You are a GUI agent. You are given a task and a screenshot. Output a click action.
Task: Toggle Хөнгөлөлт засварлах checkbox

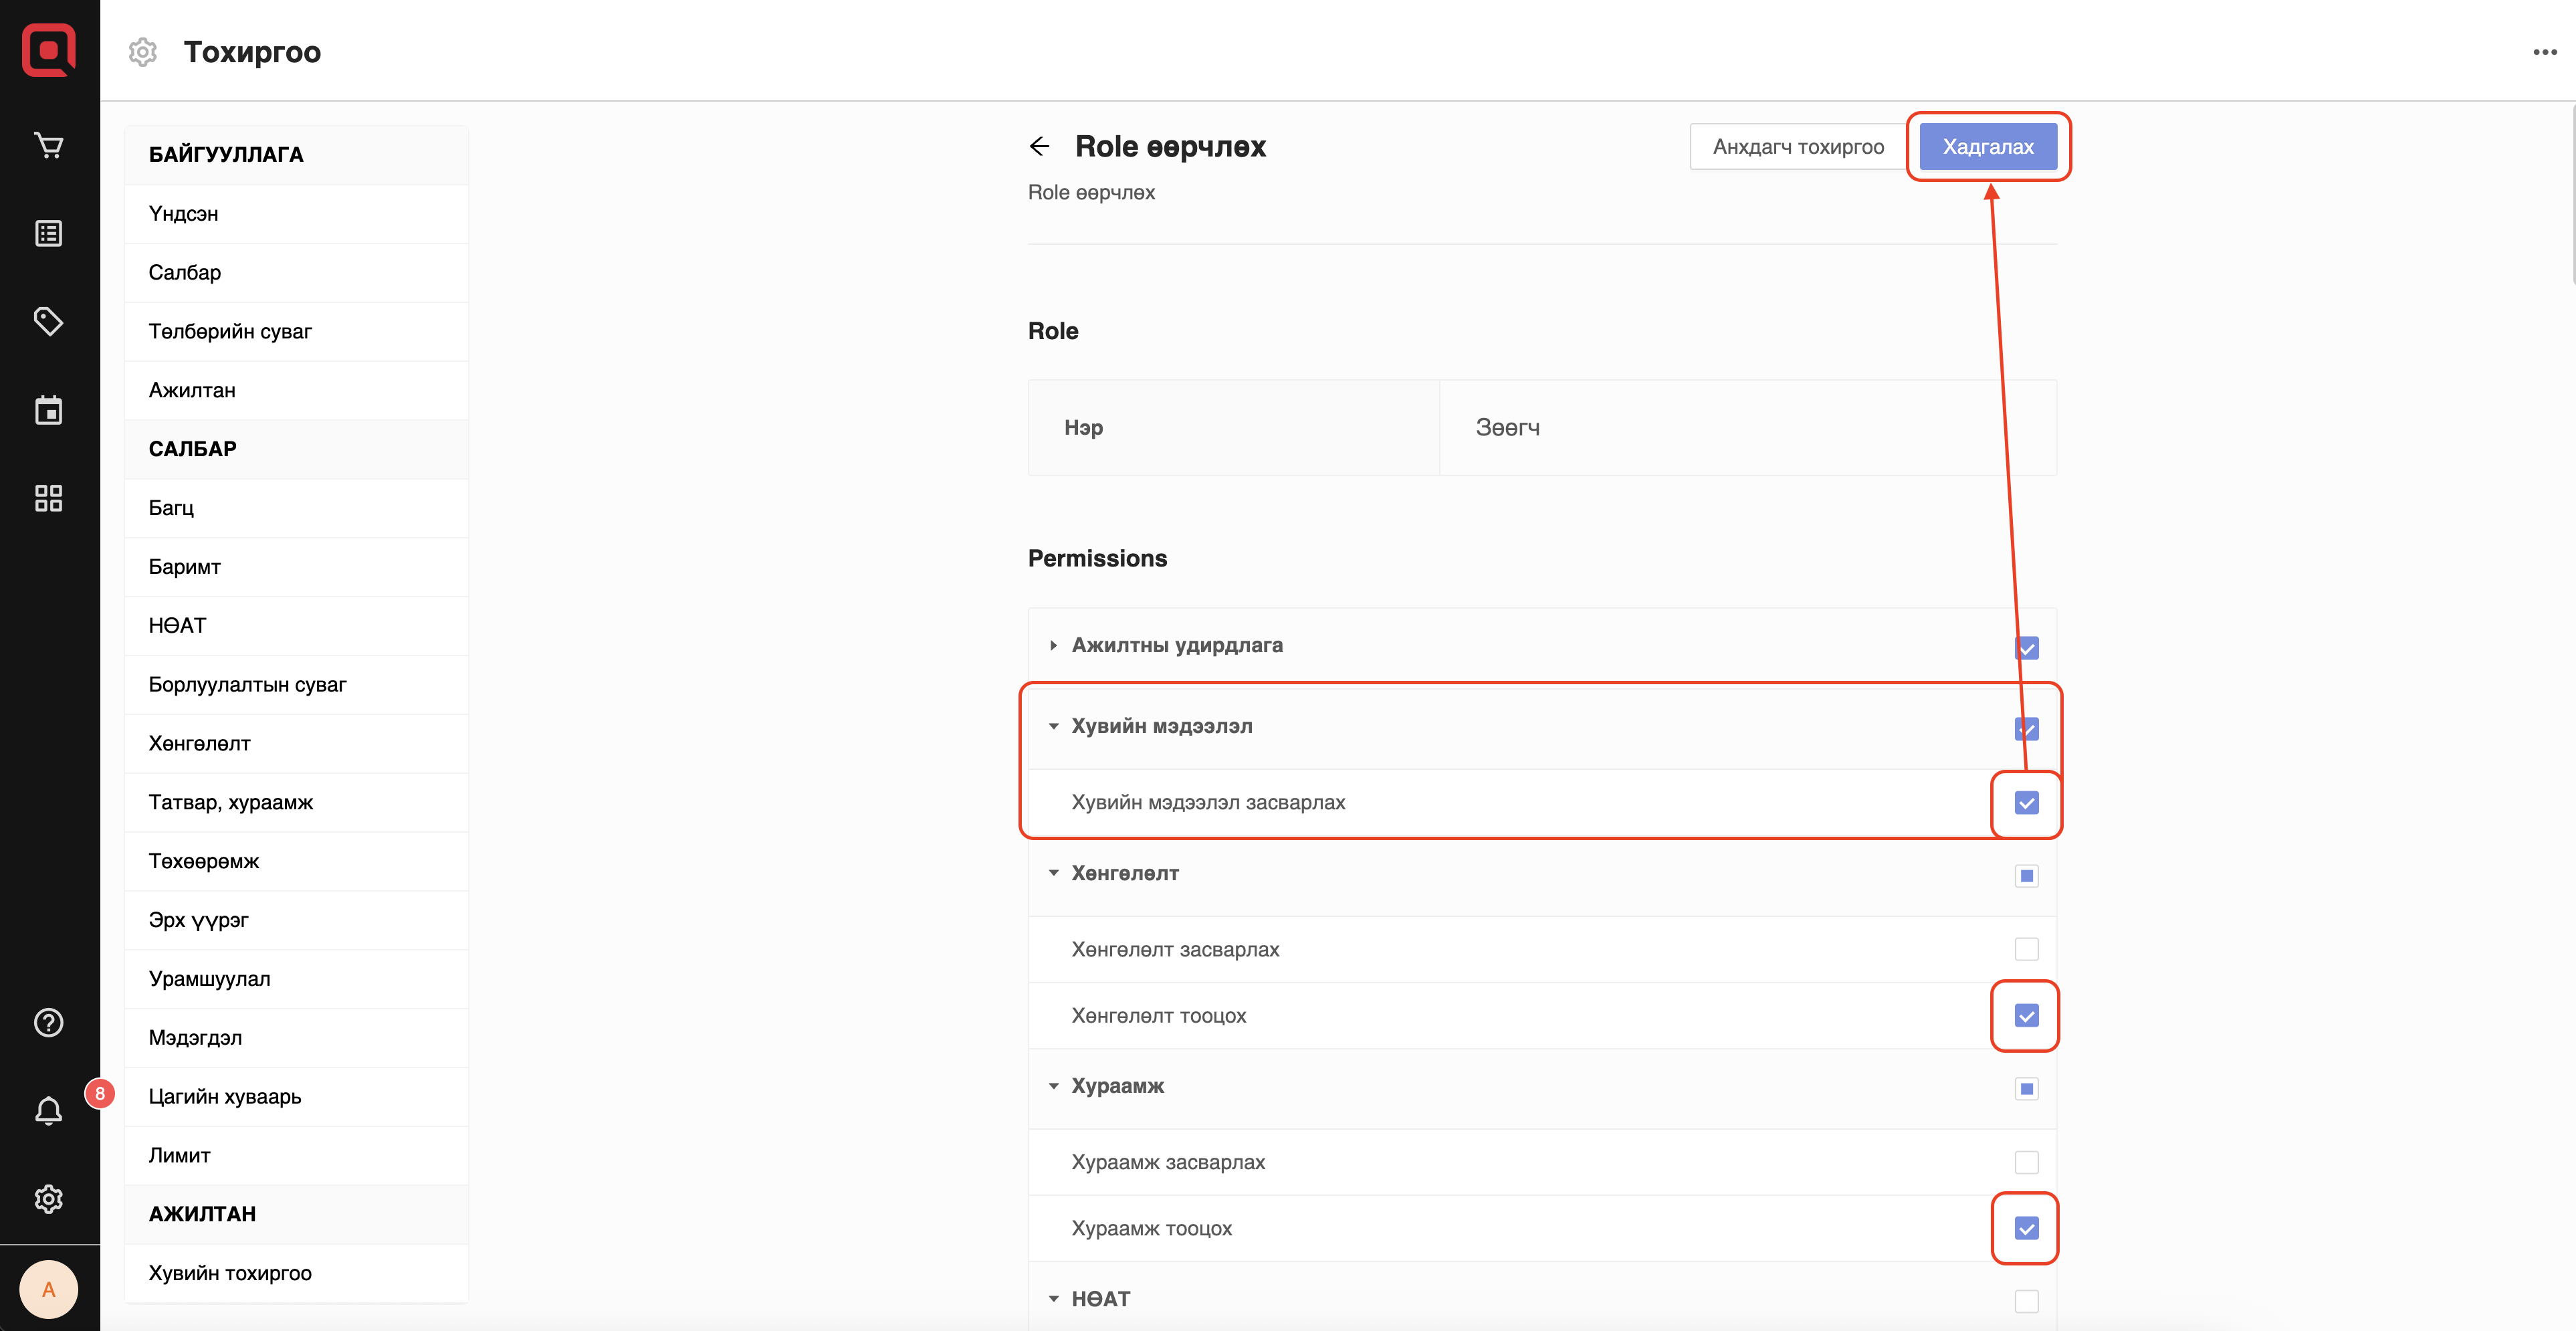click(2026, 949)
